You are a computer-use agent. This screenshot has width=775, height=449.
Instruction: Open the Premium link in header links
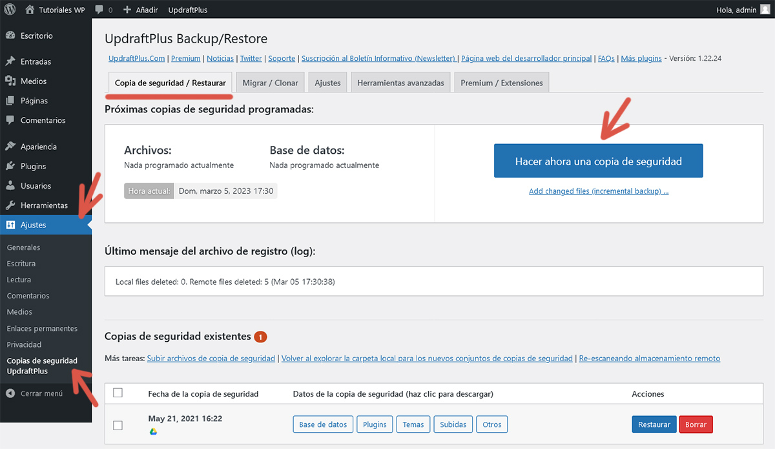[186, 58]
